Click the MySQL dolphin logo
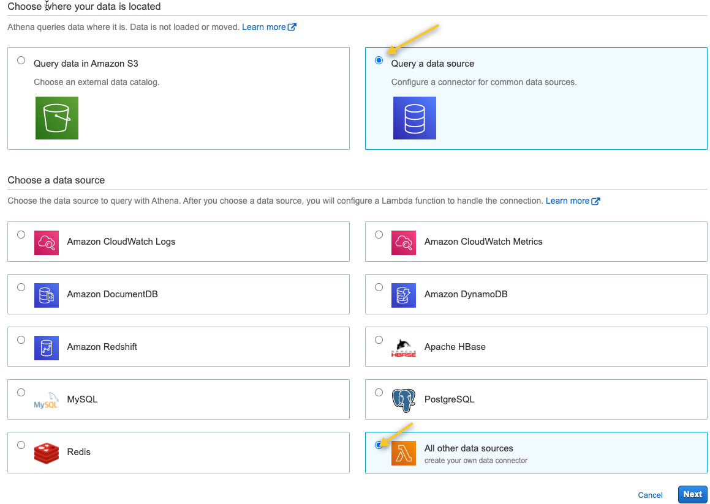 46,401
